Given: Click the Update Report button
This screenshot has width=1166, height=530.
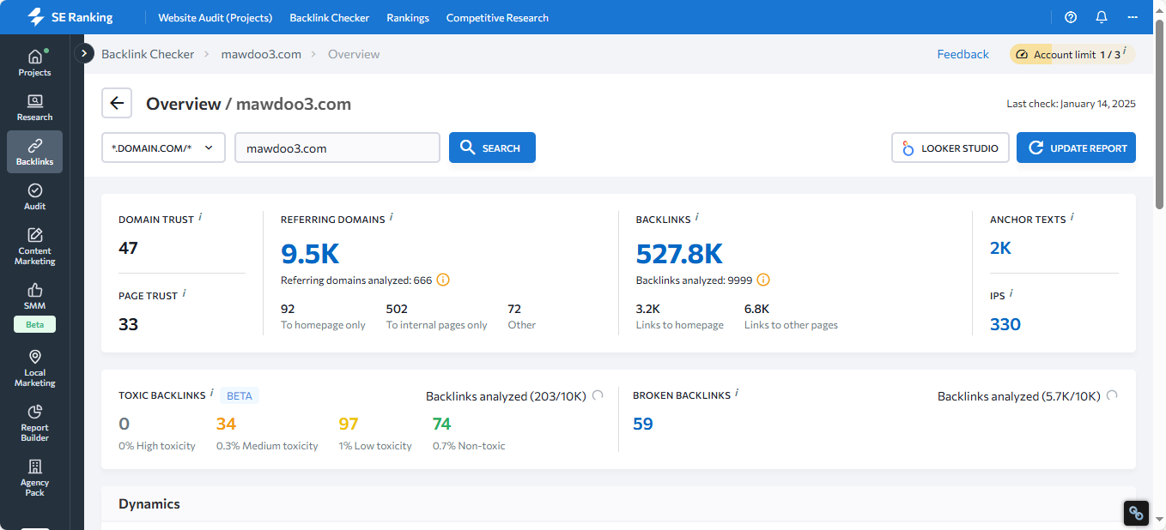Looking at the screenshot, I should pyautogui.click(x=1076, y=148).
